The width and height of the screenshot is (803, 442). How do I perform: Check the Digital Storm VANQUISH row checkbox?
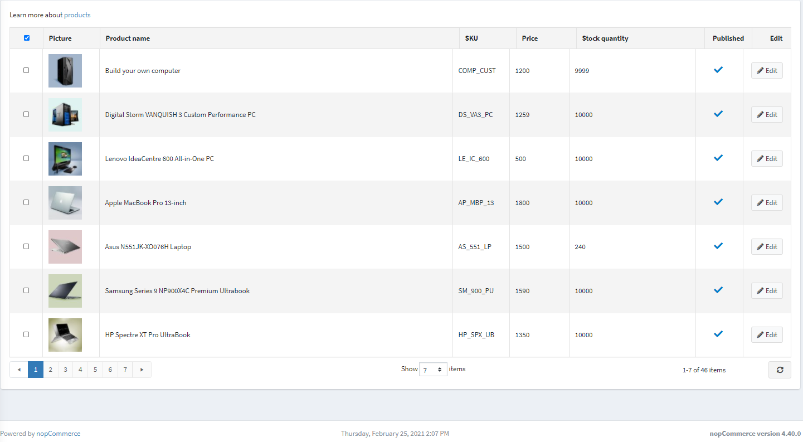[26, 114]
